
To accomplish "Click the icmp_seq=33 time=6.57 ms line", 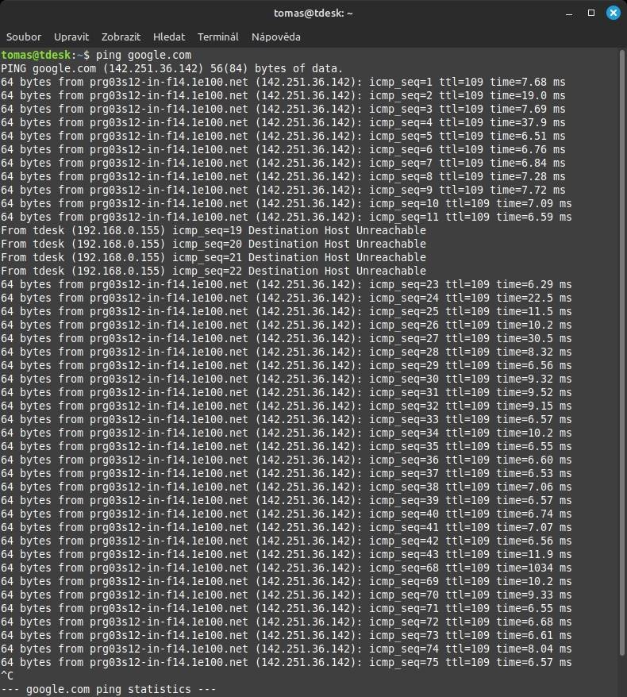I will pos(287,419).
